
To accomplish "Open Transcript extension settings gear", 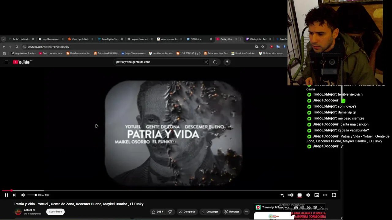I will tap(315, 207).
